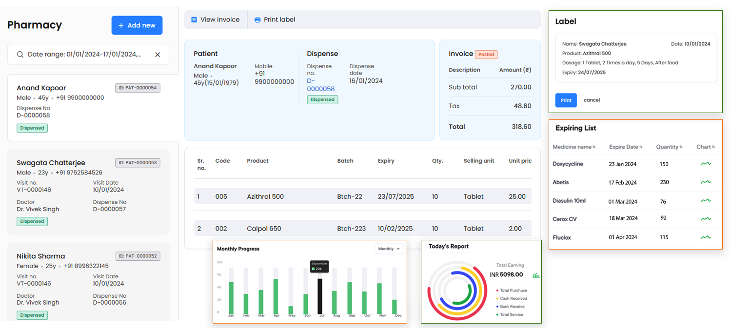Click the Add new button
The width and height of the screenshot is (731, 328).
tap(137, 25)
